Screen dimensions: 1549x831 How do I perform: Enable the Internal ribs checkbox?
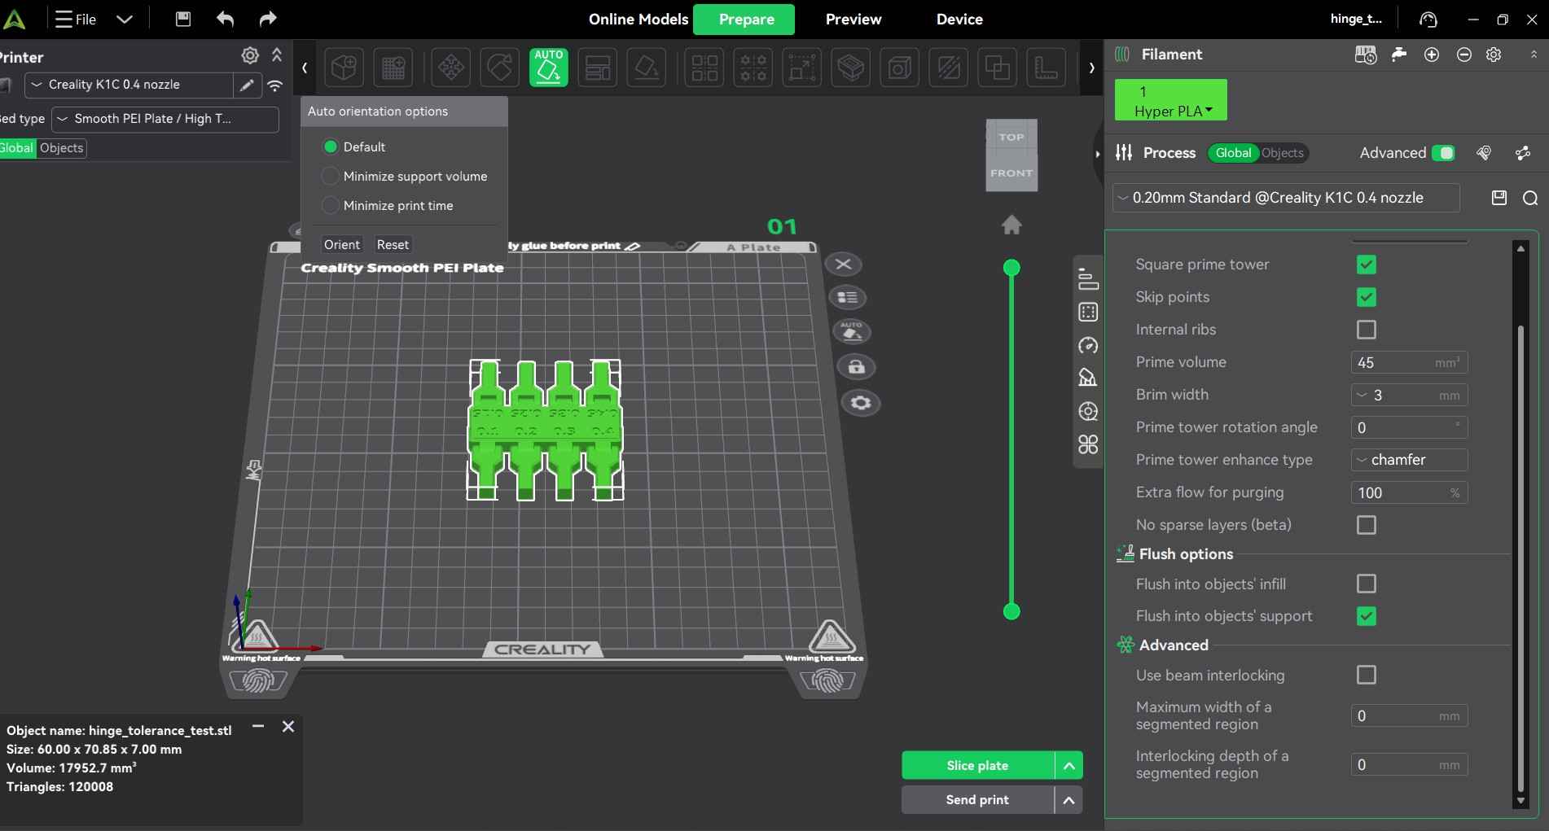click(1367, 330)
